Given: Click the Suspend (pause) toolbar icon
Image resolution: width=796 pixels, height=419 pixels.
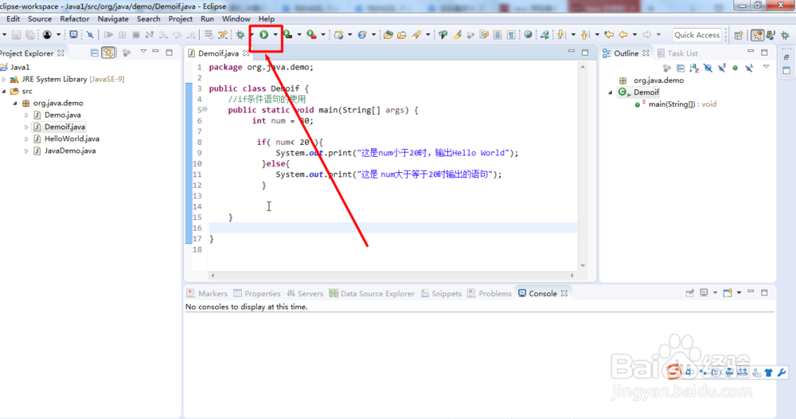Looking at the screenshot, I should click(x=123, y=34).
